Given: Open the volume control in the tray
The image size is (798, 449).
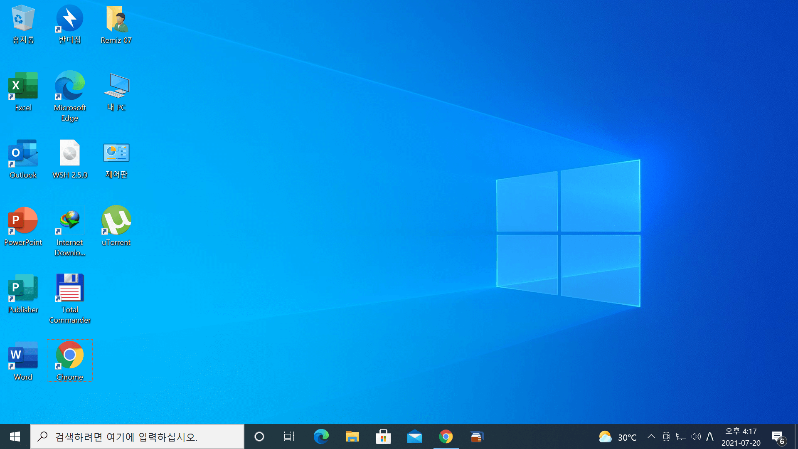Looking at the screenshot, I should pyautogui.click(x=696, y=437).
